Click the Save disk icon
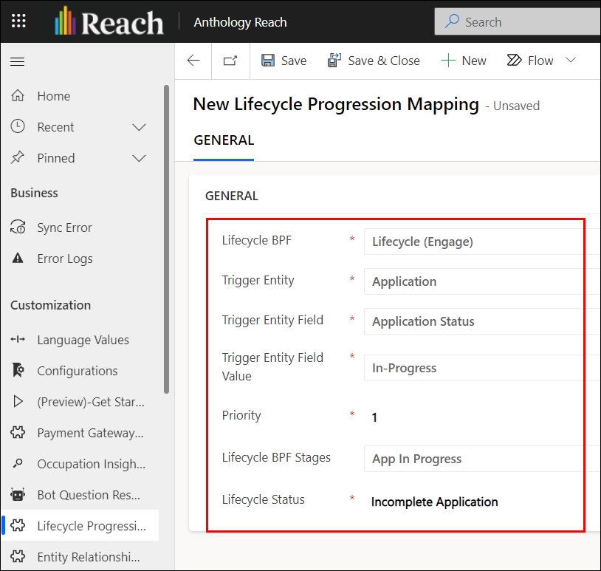This screenshot has width=601, height=571. pos(269,61)
